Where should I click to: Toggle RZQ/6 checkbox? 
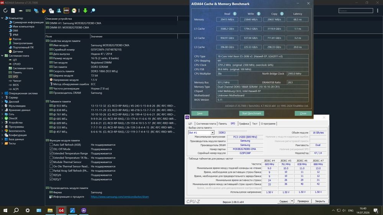click(51, 175)
